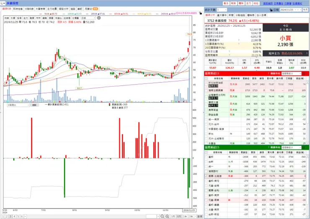
Task: Click the search magnifier icon beside stock name
Action: pos(2,3)
